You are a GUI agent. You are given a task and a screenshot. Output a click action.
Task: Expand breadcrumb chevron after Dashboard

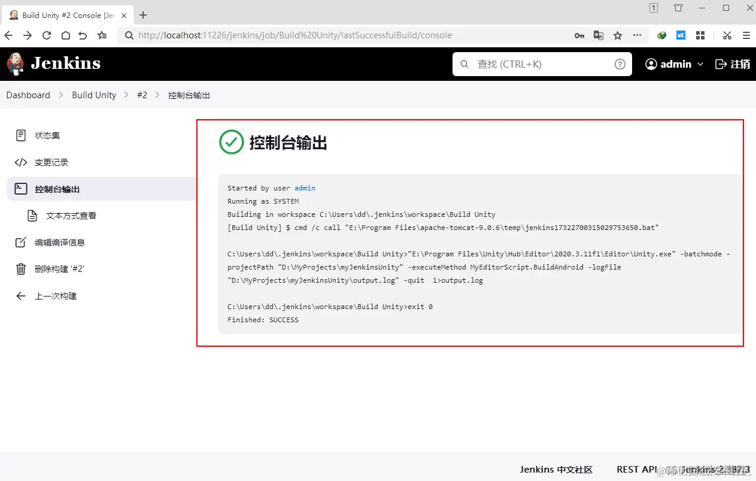point(61,95)
